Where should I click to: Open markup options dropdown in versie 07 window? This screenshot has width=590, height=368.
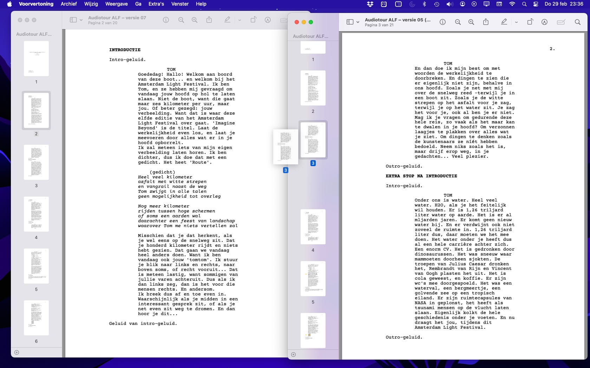[240, 20]
